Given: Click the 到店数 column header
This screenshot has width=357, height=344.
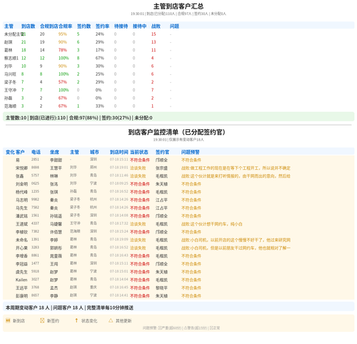Looking at the screenshot, I should pyautogui.click(x=28, y=26).
